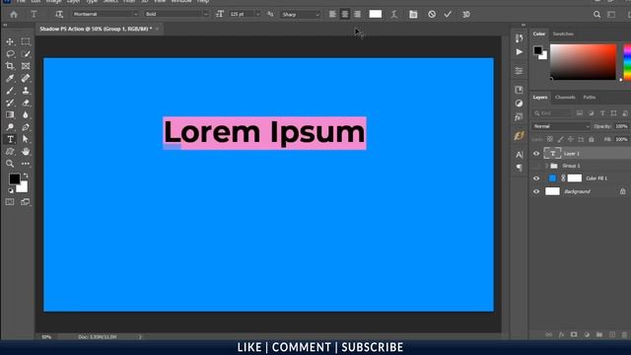
Task: Select the Pen tool
Action: pyautogui.click(x=26, y=127)
